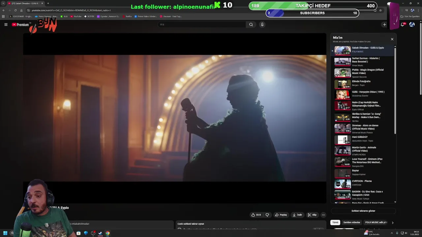Viewport: 422px width, 237px height.
Task: Play Serhat Durmus - Hislerim from playlist
Action: click(x=362, y=62)
